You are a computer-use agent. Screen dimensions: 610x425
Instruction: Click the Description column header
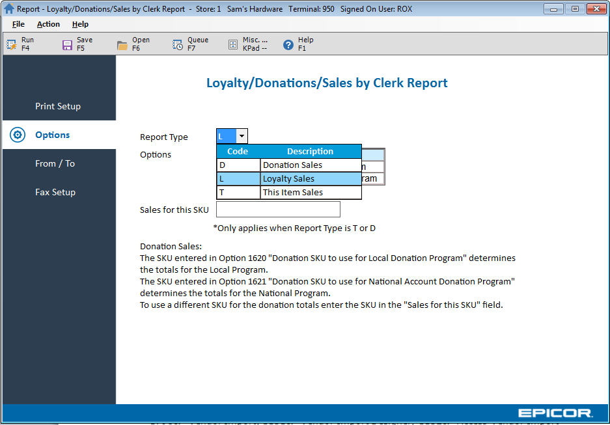point(310,152)
